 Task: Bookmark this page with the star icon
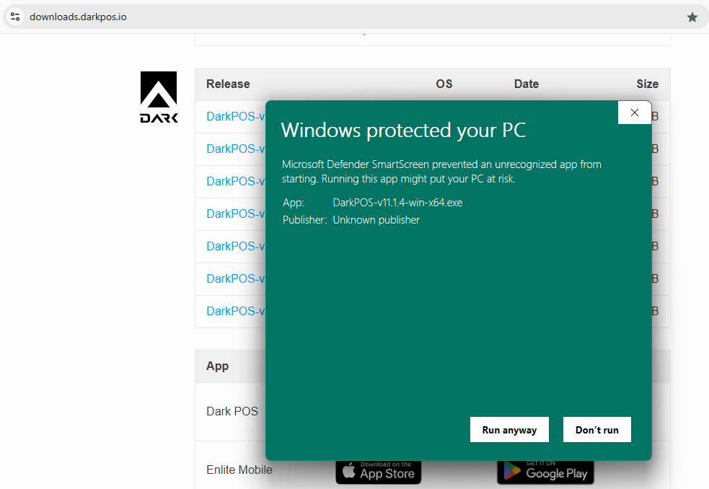(x=692, y=17)
